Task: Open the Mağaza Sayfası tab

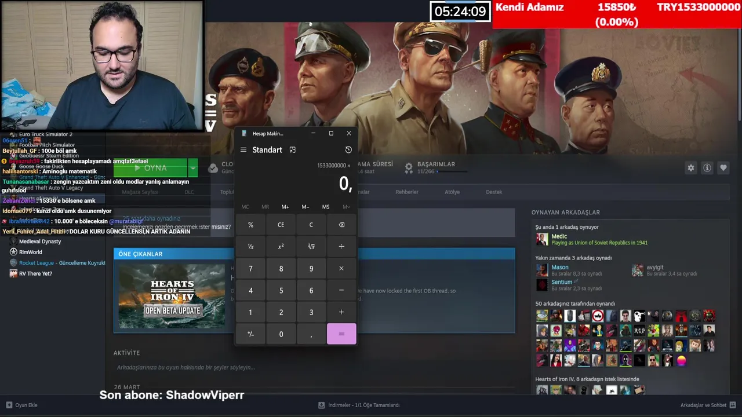Action: click(140, 192)
